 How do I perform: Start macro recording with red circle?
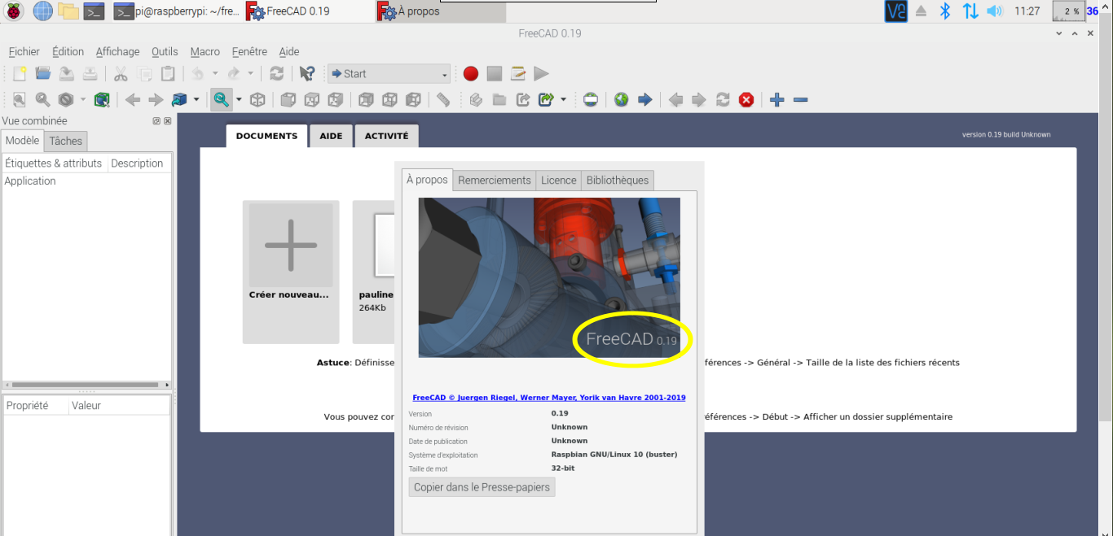click(x=471, y=74)
